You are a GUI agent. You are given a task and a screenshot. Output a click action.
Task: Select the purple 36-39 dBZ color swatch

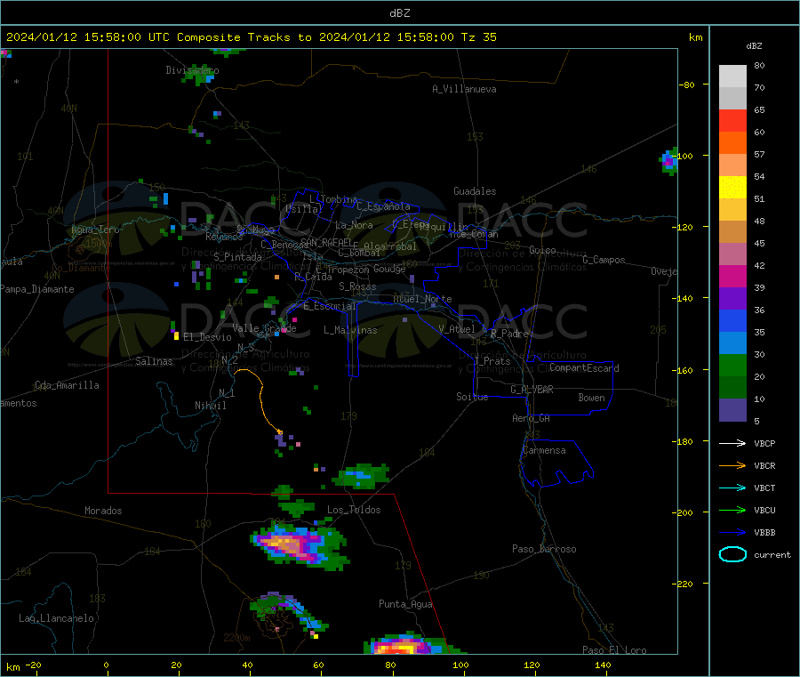732,298
